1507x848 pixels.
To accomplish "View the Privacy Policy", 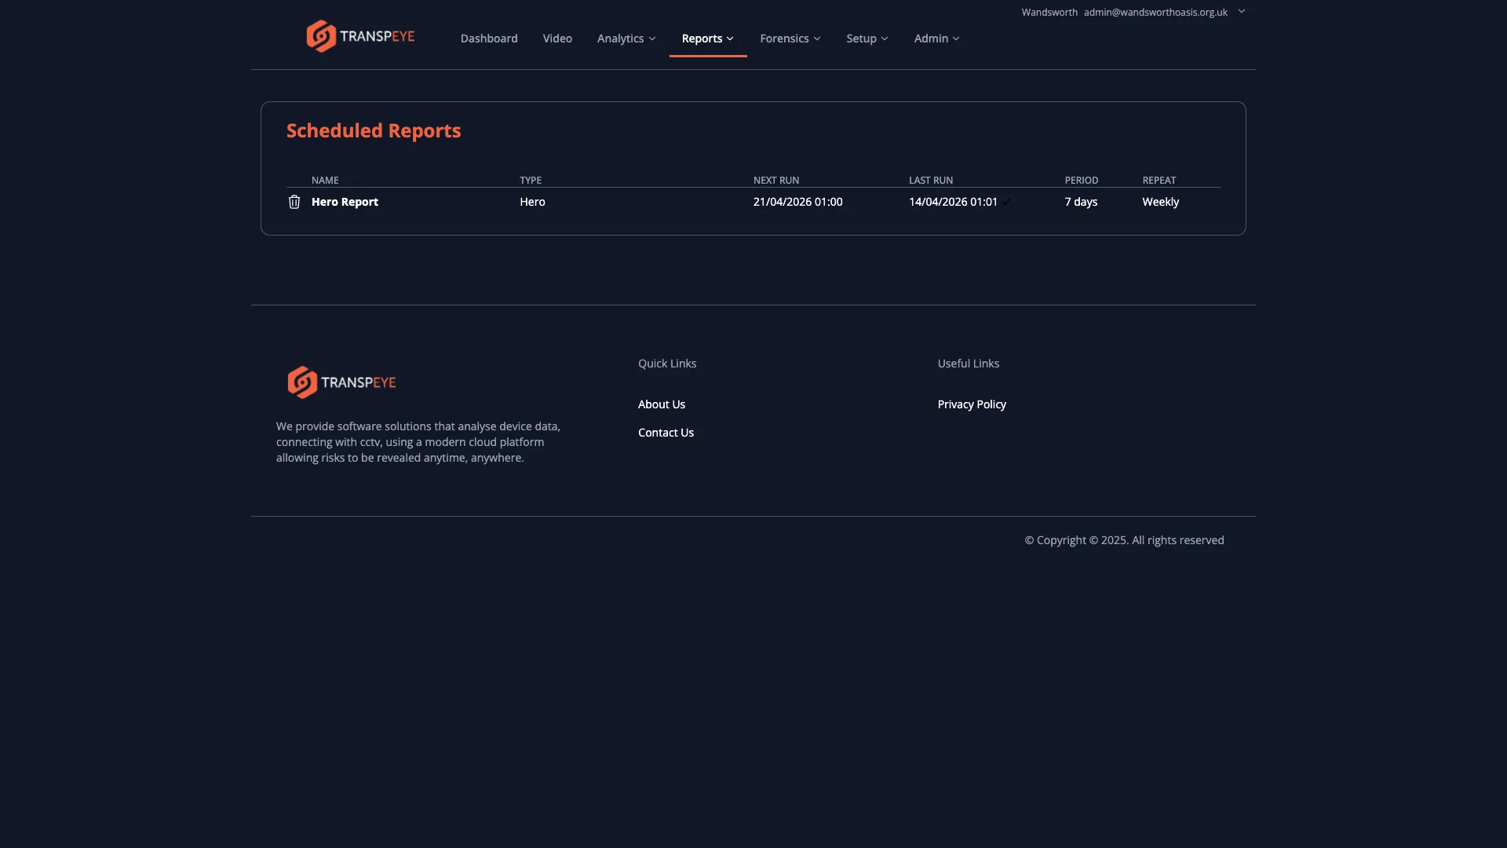I will (971, 404).
